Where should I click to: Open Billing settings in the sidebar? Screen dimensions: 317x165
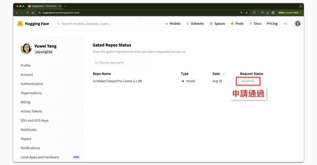[50, 102]
